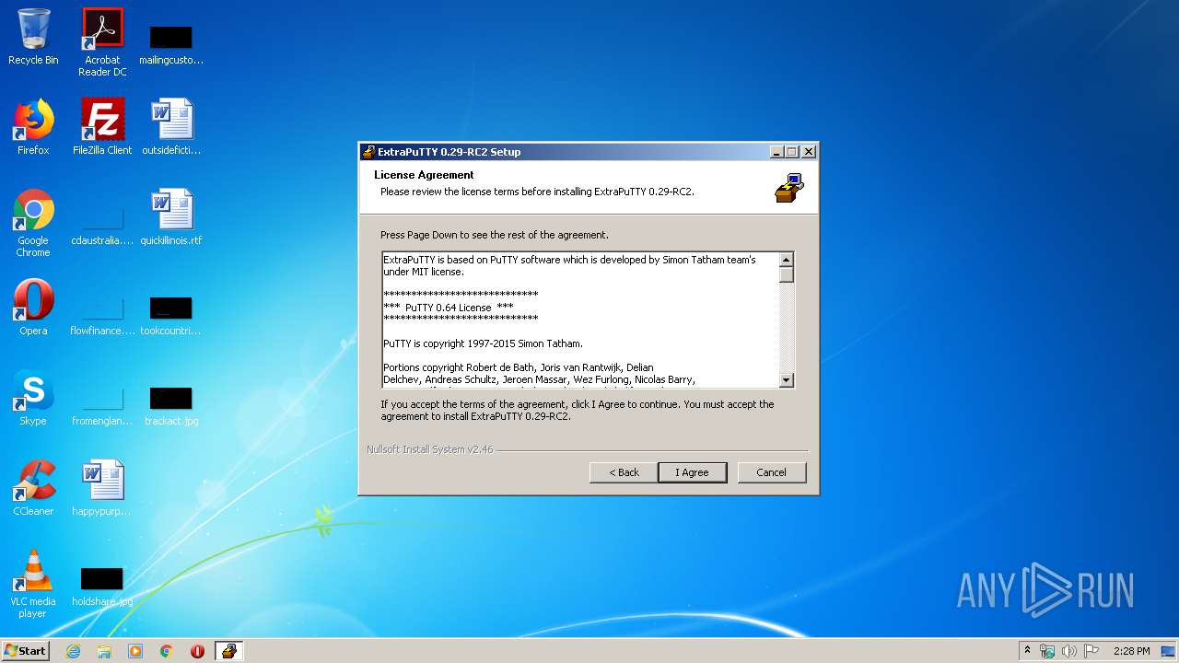This screenshot has width=1179, height=663.
Task: Open Windows Explorer folder in taskbar
Action: [x=104, y=651]
